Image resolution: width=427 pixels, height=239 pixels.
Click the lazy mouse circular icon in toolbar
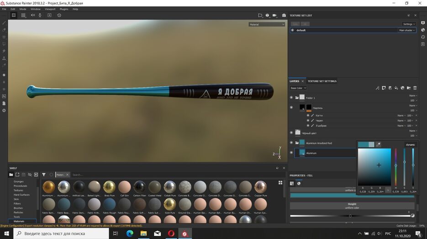(x=59, y=15)
